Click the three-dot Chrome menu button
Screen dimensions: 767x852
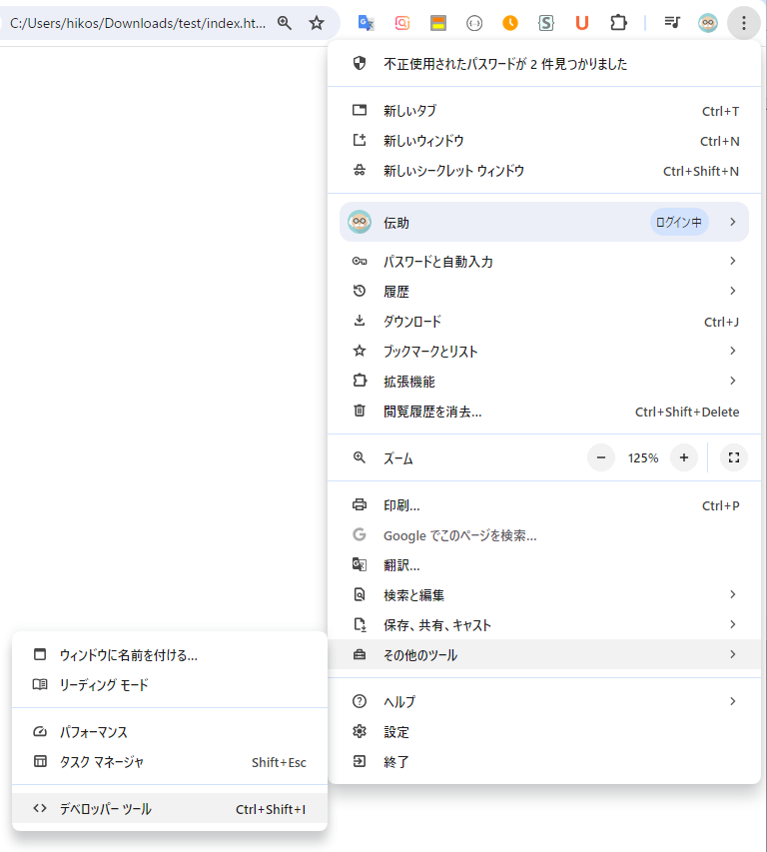744,22
